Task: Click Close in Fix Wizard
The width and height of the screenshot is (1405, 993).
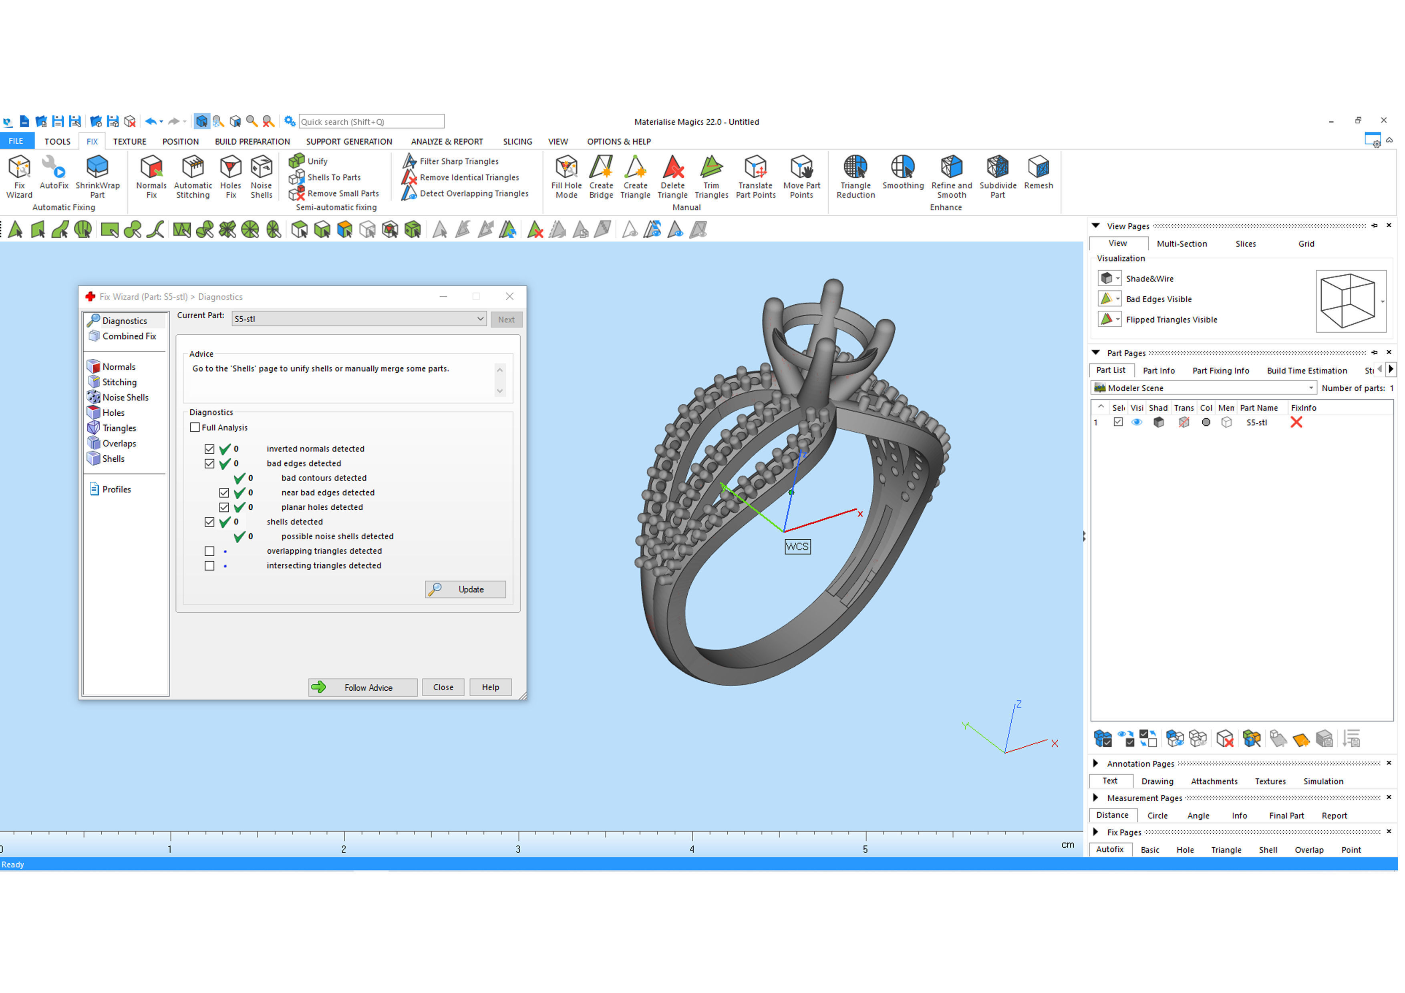Action: coord(443,688)
